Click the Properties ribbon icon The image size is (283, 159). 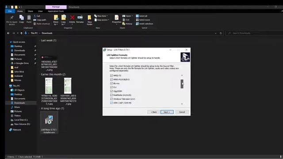tap(117, 18)
